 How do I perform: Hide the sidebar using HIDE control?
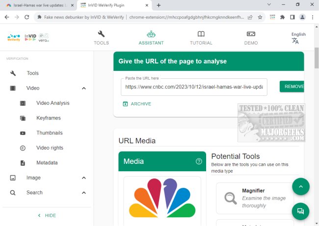[x=47, y=215]
